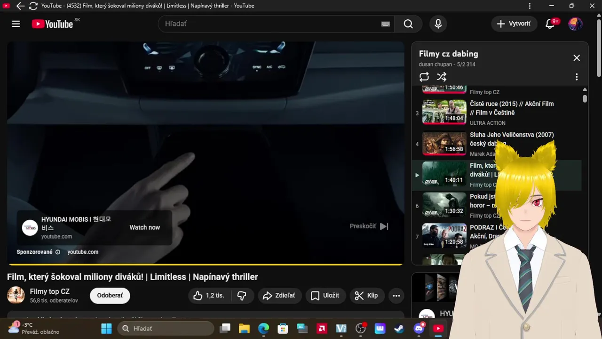The height and width of the screenshot is (339, 602).
Task: Open Microsoft Edge from the taskbar
Action: [x=263, y=328]
